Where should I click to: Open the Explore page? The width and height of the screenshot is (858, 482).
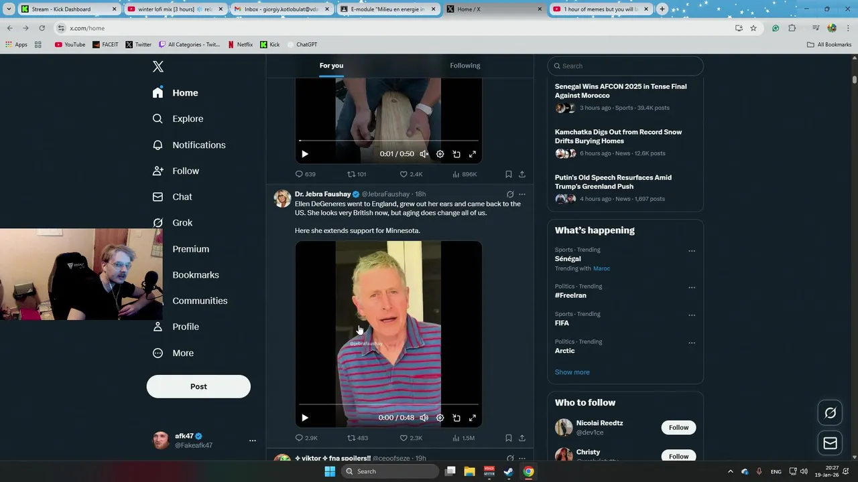pos(178,118)
